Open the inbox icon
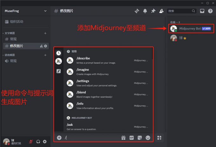Image resolution: width=216 pixels, height=147 pixels. pyautogui.click(x=202, y=11)
